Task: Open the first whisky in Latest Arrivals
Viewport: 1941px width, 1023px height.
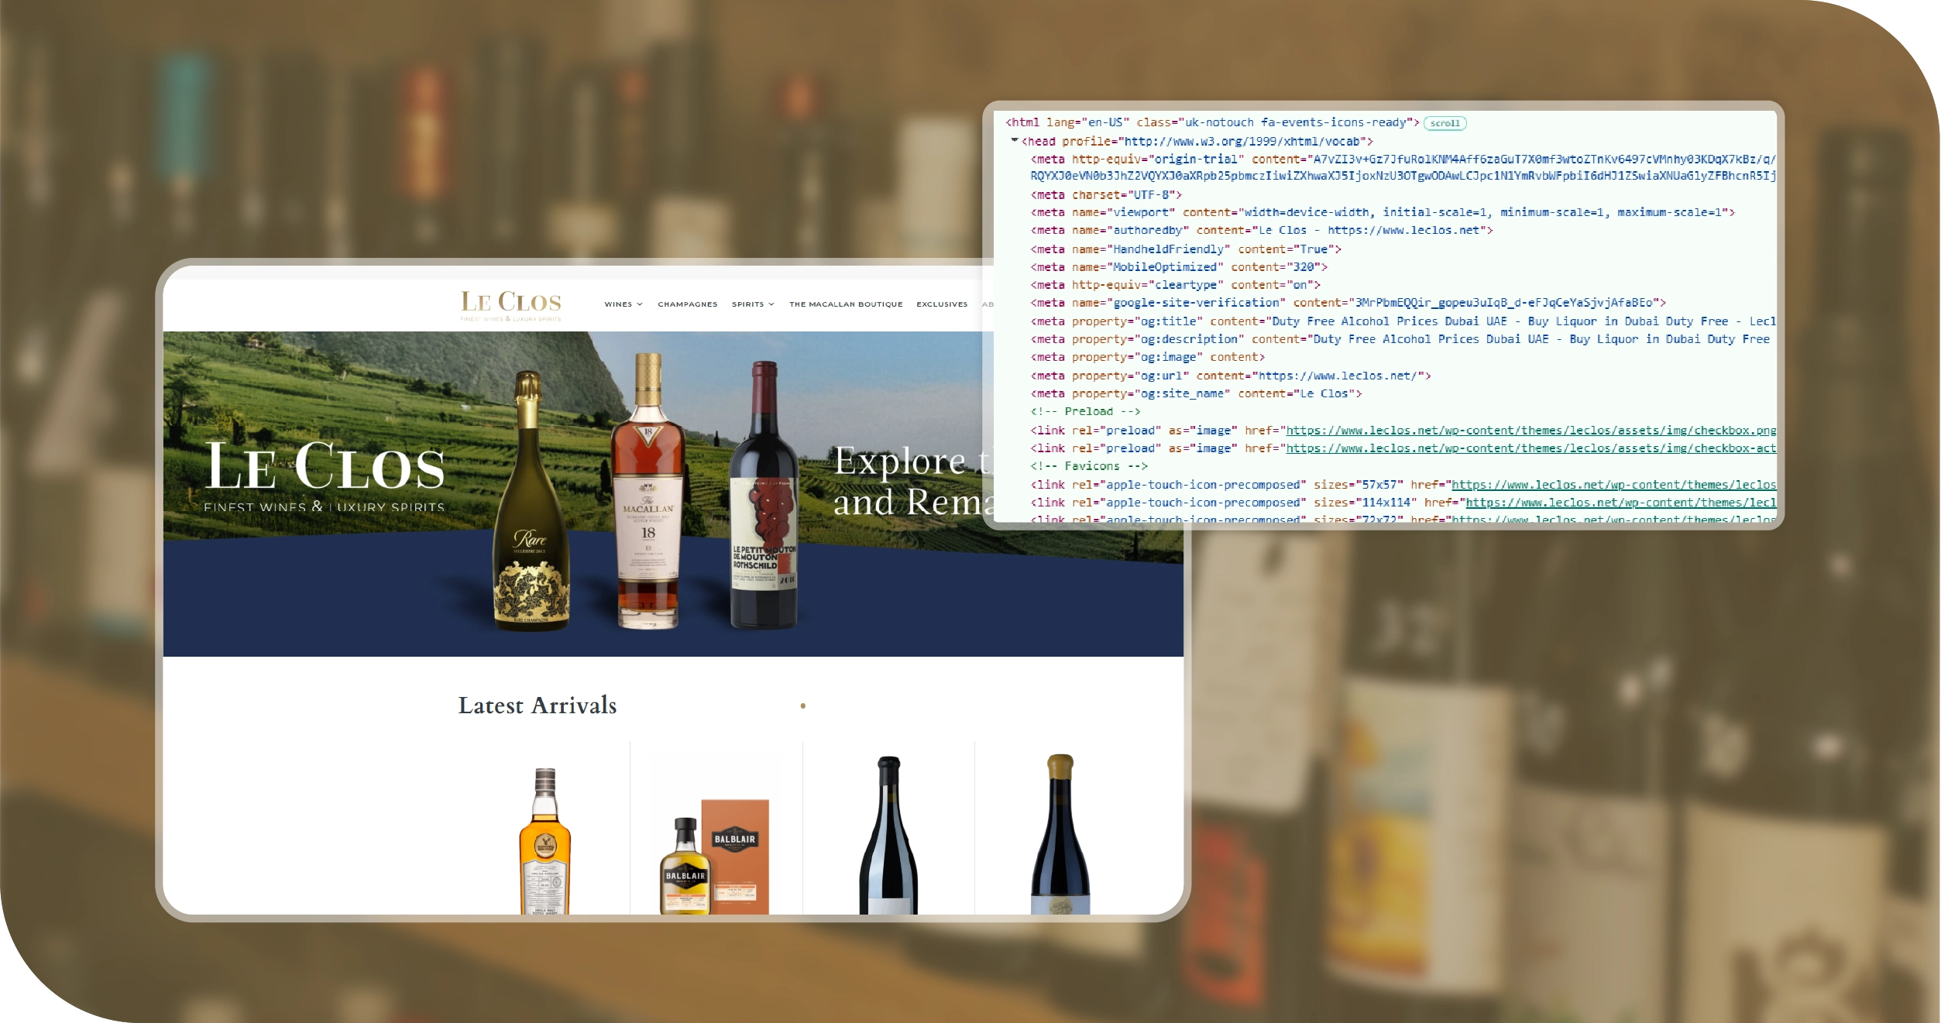Action: tap(545, 844)
